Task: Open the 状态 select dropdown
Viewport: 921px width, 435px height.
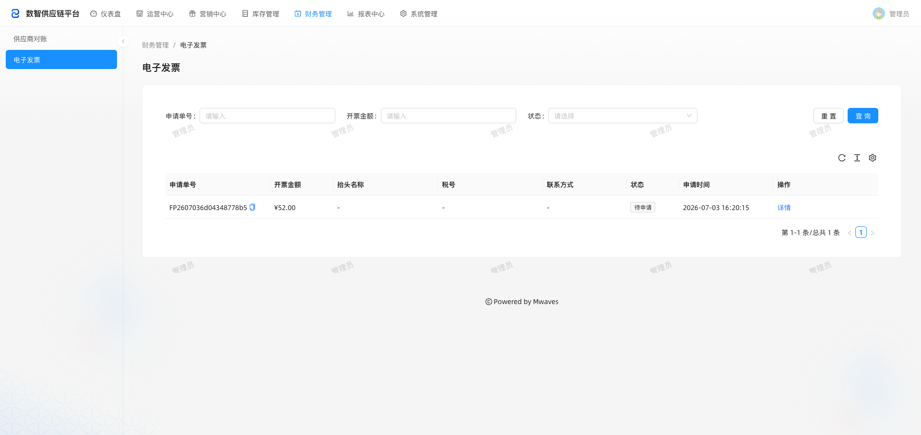Action: [623, 116]
